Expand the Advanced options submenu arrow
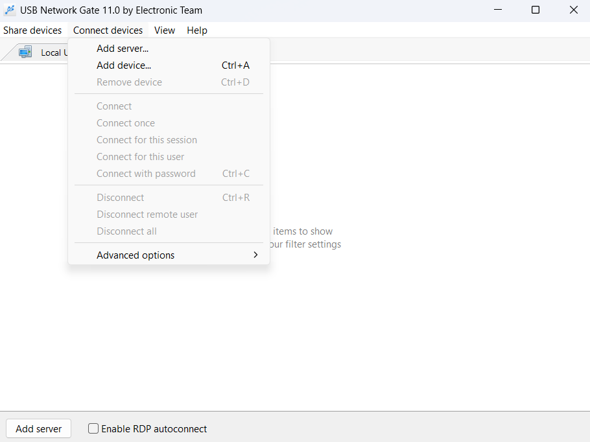The width and height of the screenshot is (590, 442). (255, 255)
